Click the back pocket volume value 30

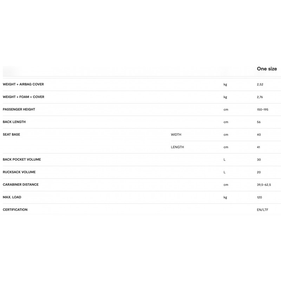point(259,160)
